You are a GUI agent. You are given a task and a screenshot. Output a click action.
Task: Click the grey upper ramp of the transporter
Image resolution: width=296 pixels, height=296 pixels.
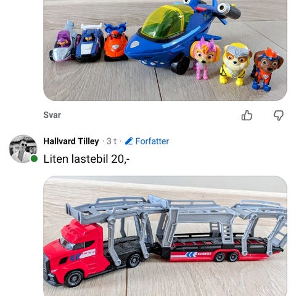[x=177, y=210]
